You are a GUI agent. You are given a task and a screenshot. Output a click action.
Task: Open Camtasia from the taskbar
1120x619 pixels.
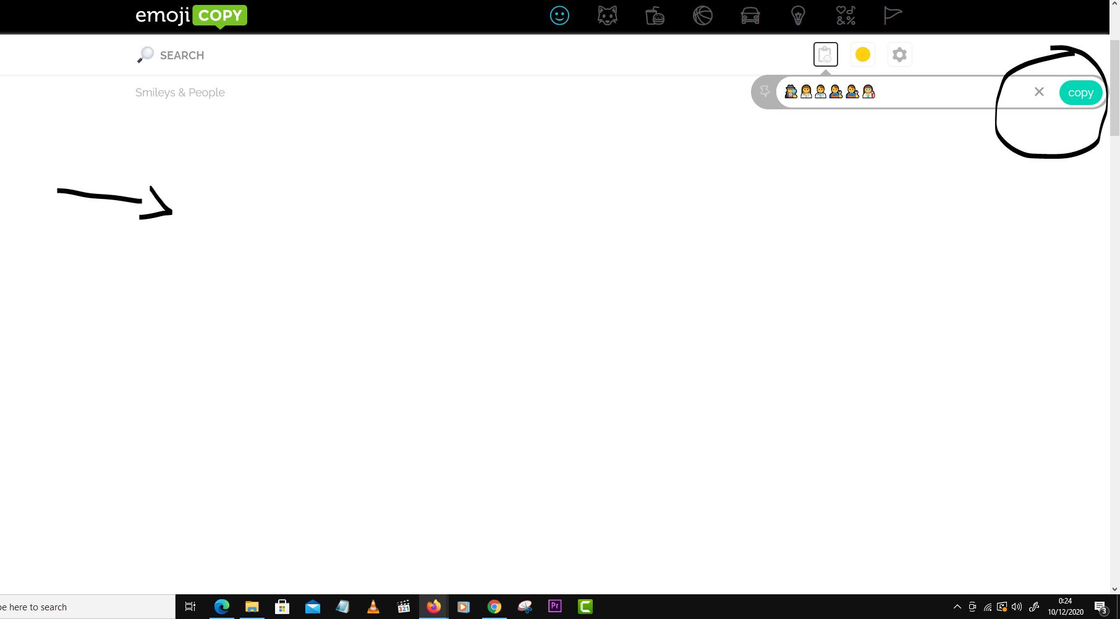point(585,607)
